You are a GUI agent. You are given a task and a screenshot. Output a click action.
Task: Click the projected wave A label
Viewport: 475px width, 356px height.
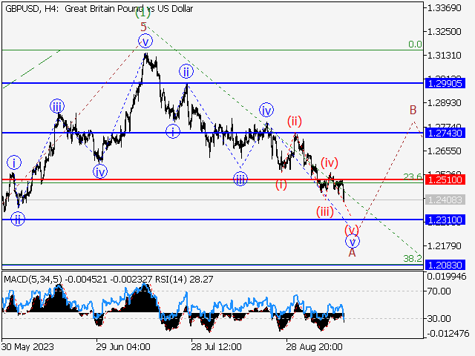(x=352, y=252)
